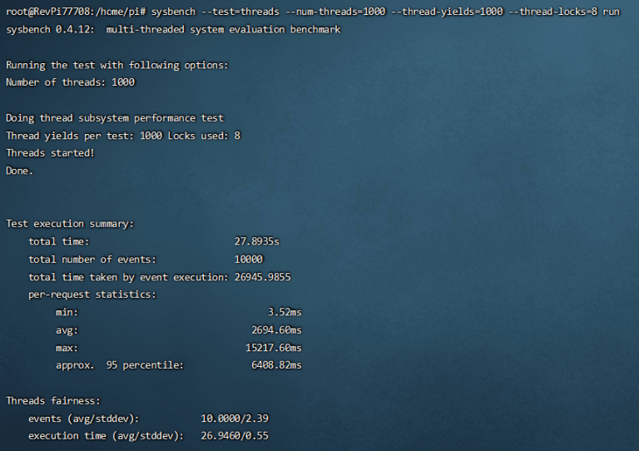
Task: Click 'Doing thread subsystem performance test' text
Action: (115, 118)
